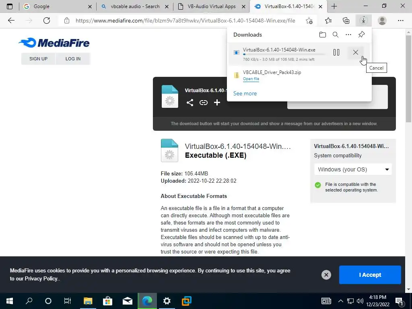
Task: Open Windows taskbar search
Action: pos(29,301)
